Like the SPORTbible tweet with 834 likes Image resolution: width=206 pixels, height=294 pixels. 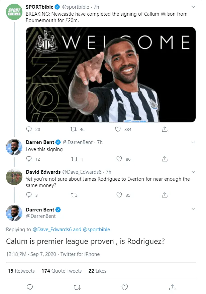(x=118, y=129)
